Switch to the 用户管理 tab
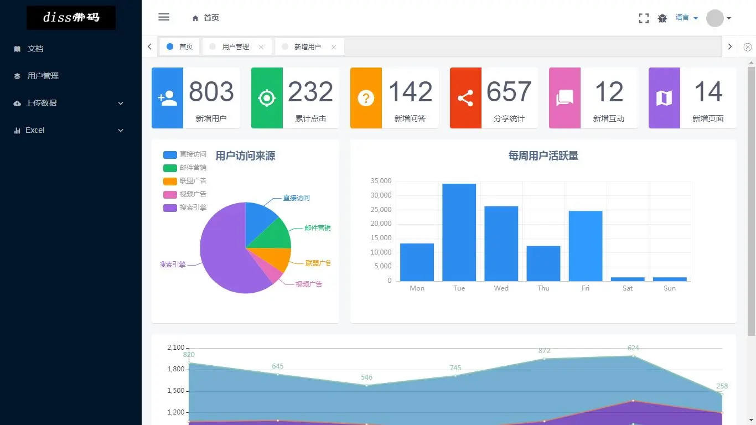756x425 pixels. tap(237, 47)
